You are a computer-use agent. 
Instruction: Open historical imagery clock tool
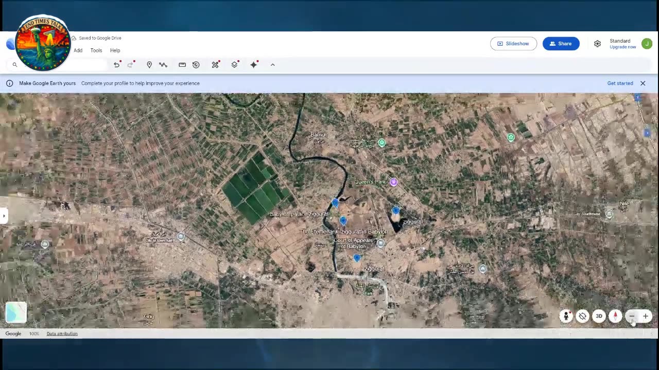point(196,65)
